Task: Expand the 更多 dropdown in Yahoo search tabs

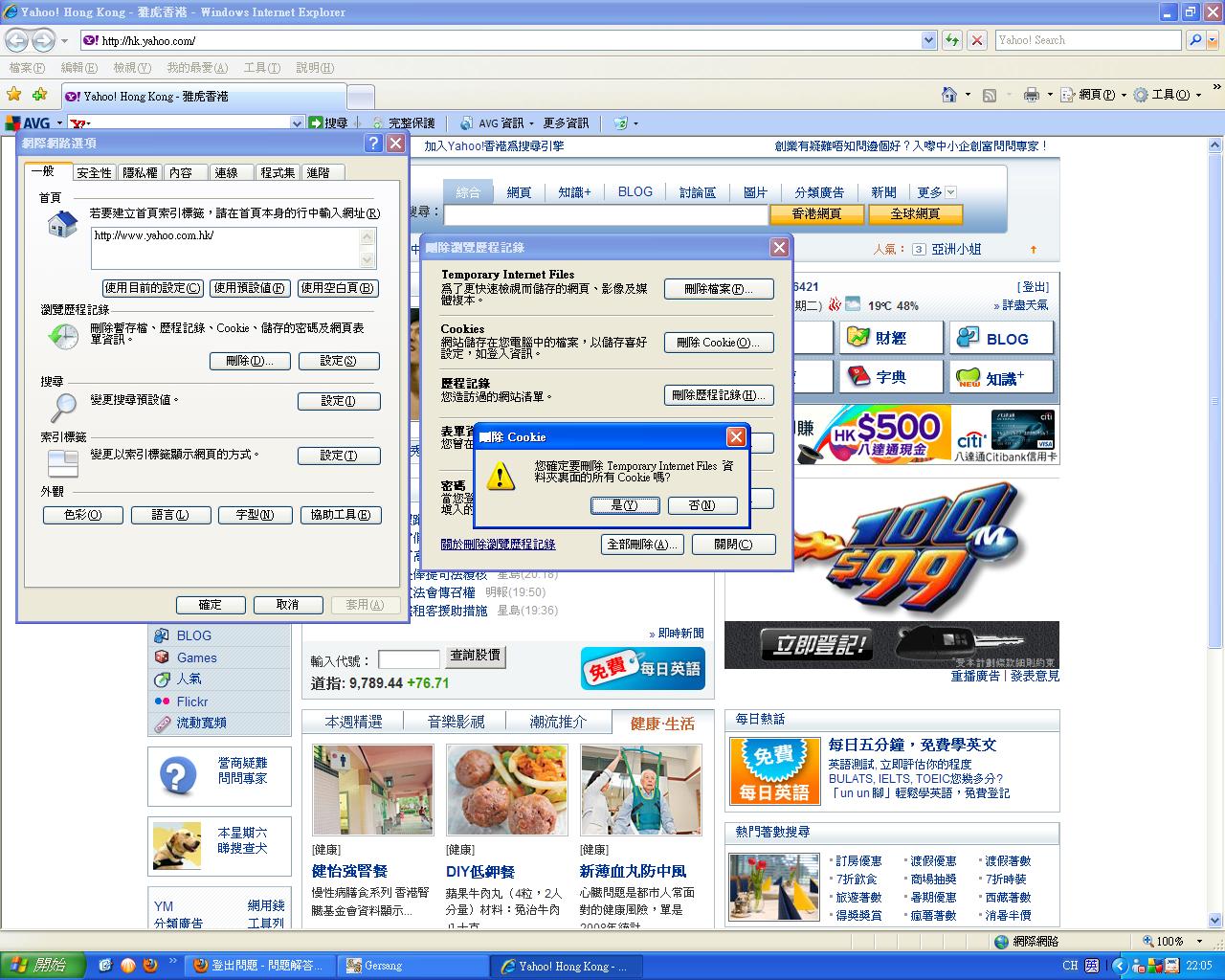Action: (949, 192)
